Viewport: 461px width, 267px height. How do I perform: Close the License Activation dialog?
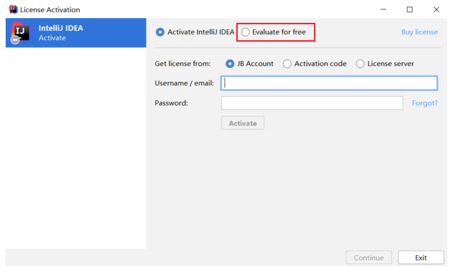click(436, 10)
